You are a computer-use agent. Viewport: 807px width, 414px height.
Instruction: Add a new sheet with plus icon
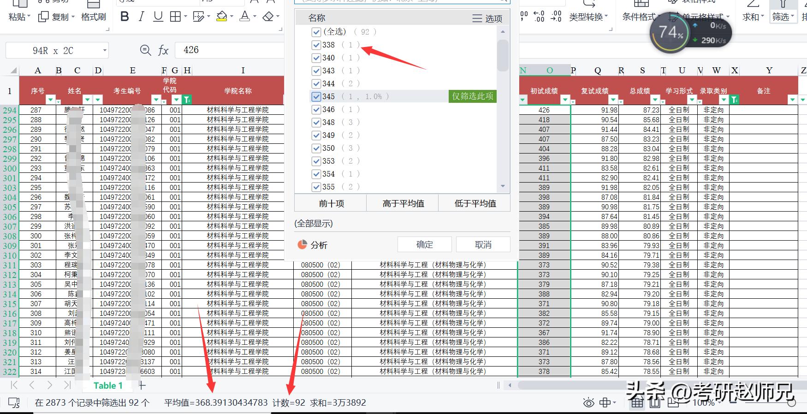point(142,385)
